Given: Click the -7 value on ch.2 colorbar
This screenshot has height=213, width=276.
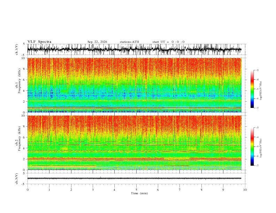Looking at the screenshot, I should click(257, 166).
